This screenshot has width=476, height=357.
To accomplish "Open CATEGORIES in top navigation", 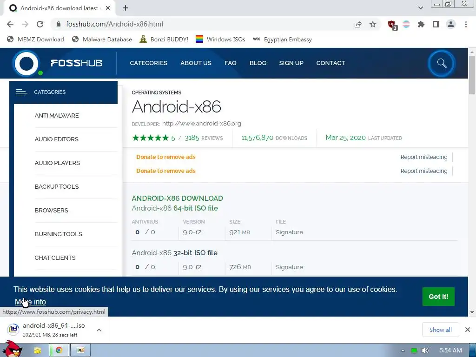I will (x=148, y=63).
